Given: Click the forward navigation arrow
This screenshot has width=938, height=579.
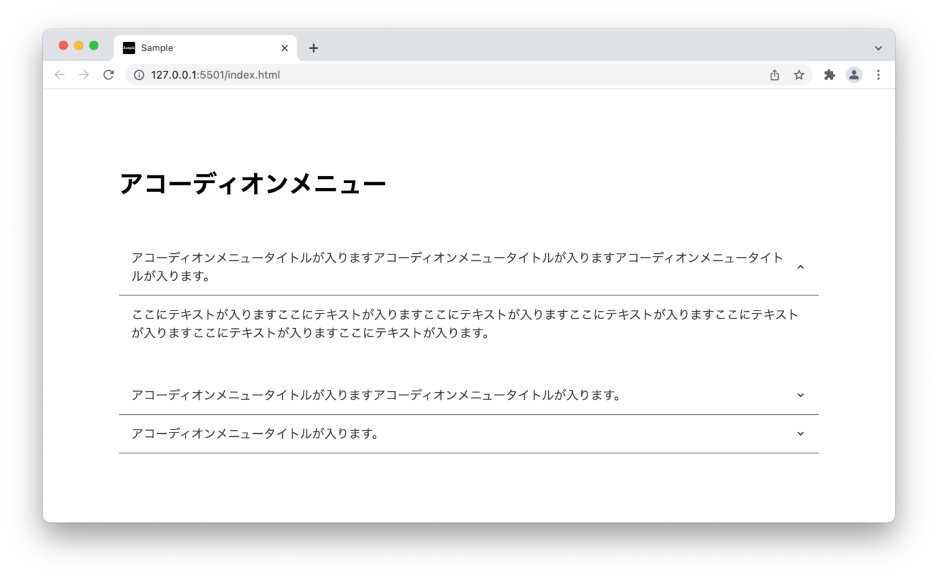Looking at the screenshot, I should click(84, 74).
